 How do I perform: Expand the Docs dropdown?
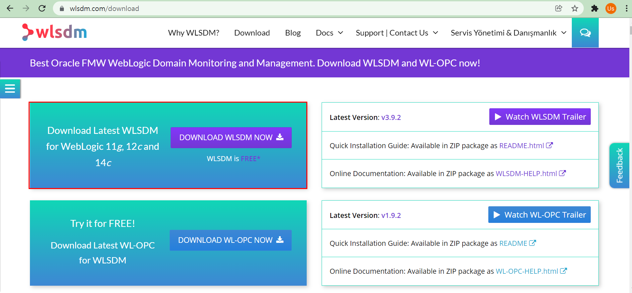coord(329,33)
